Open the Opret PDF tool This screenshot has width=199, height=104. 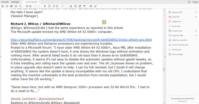click(176, 17)
